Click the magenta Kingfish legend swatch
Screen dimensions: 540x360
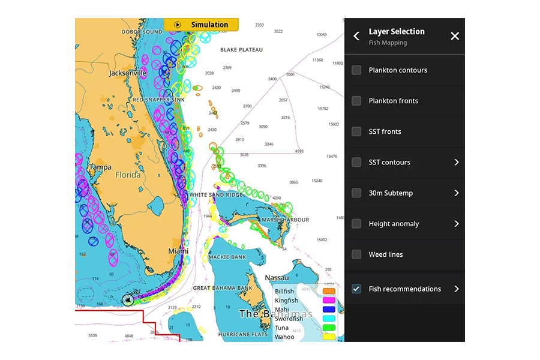[x=329, y=300]
